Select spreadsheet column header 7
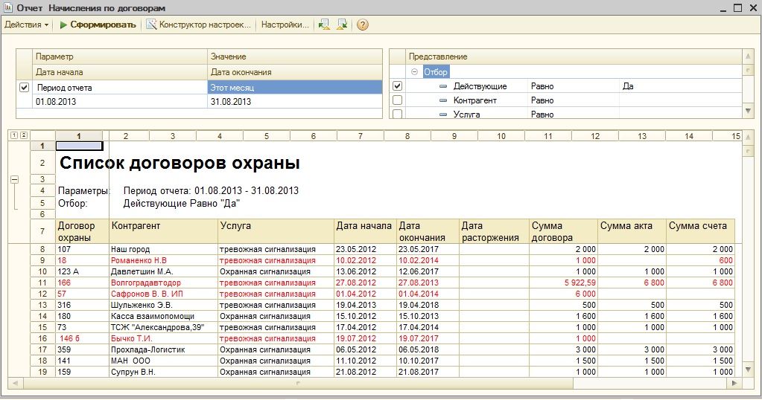This screenshot has width=762, height=400. pos(360,136)
